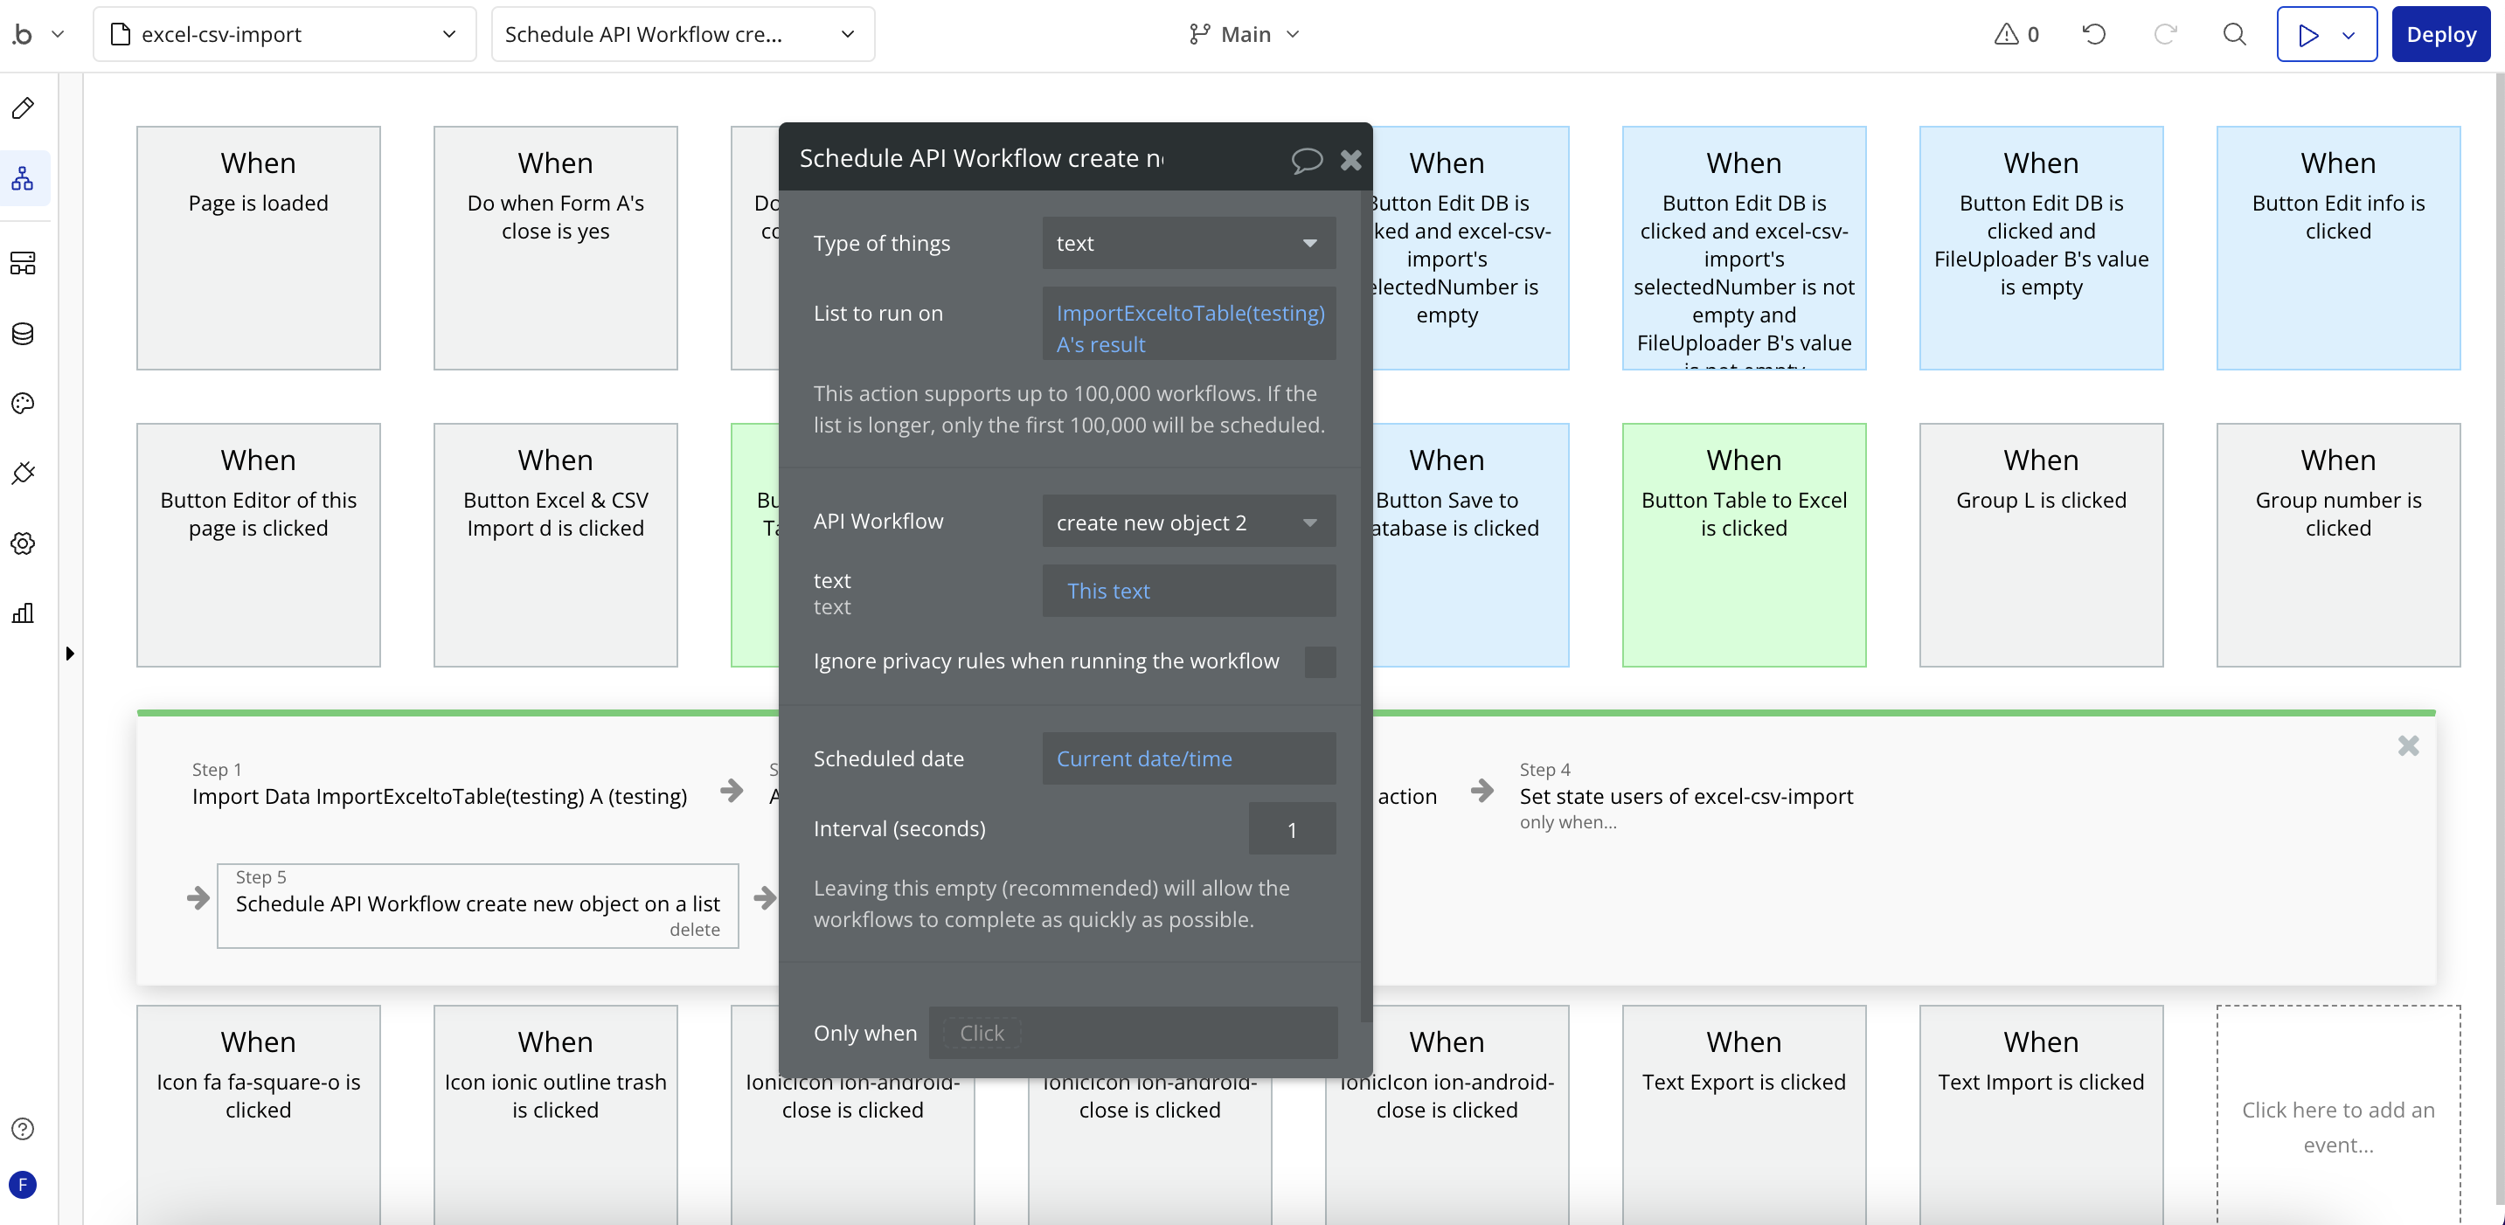
Task: Click the Deploy button
Action: (x=2439, y=35)
